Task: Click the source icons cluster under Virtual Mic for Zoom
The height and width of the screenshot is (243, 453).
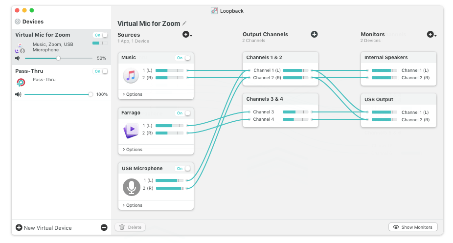Action: click(x=20, y=48)
